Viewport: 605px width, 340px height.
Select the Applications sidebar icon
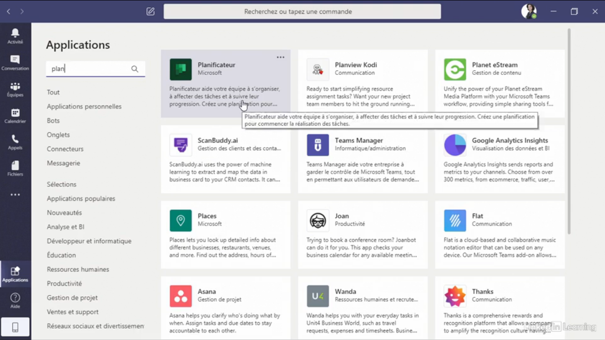15,274
